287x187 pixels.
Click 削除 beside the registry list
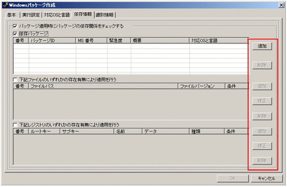tap(262, 161)
